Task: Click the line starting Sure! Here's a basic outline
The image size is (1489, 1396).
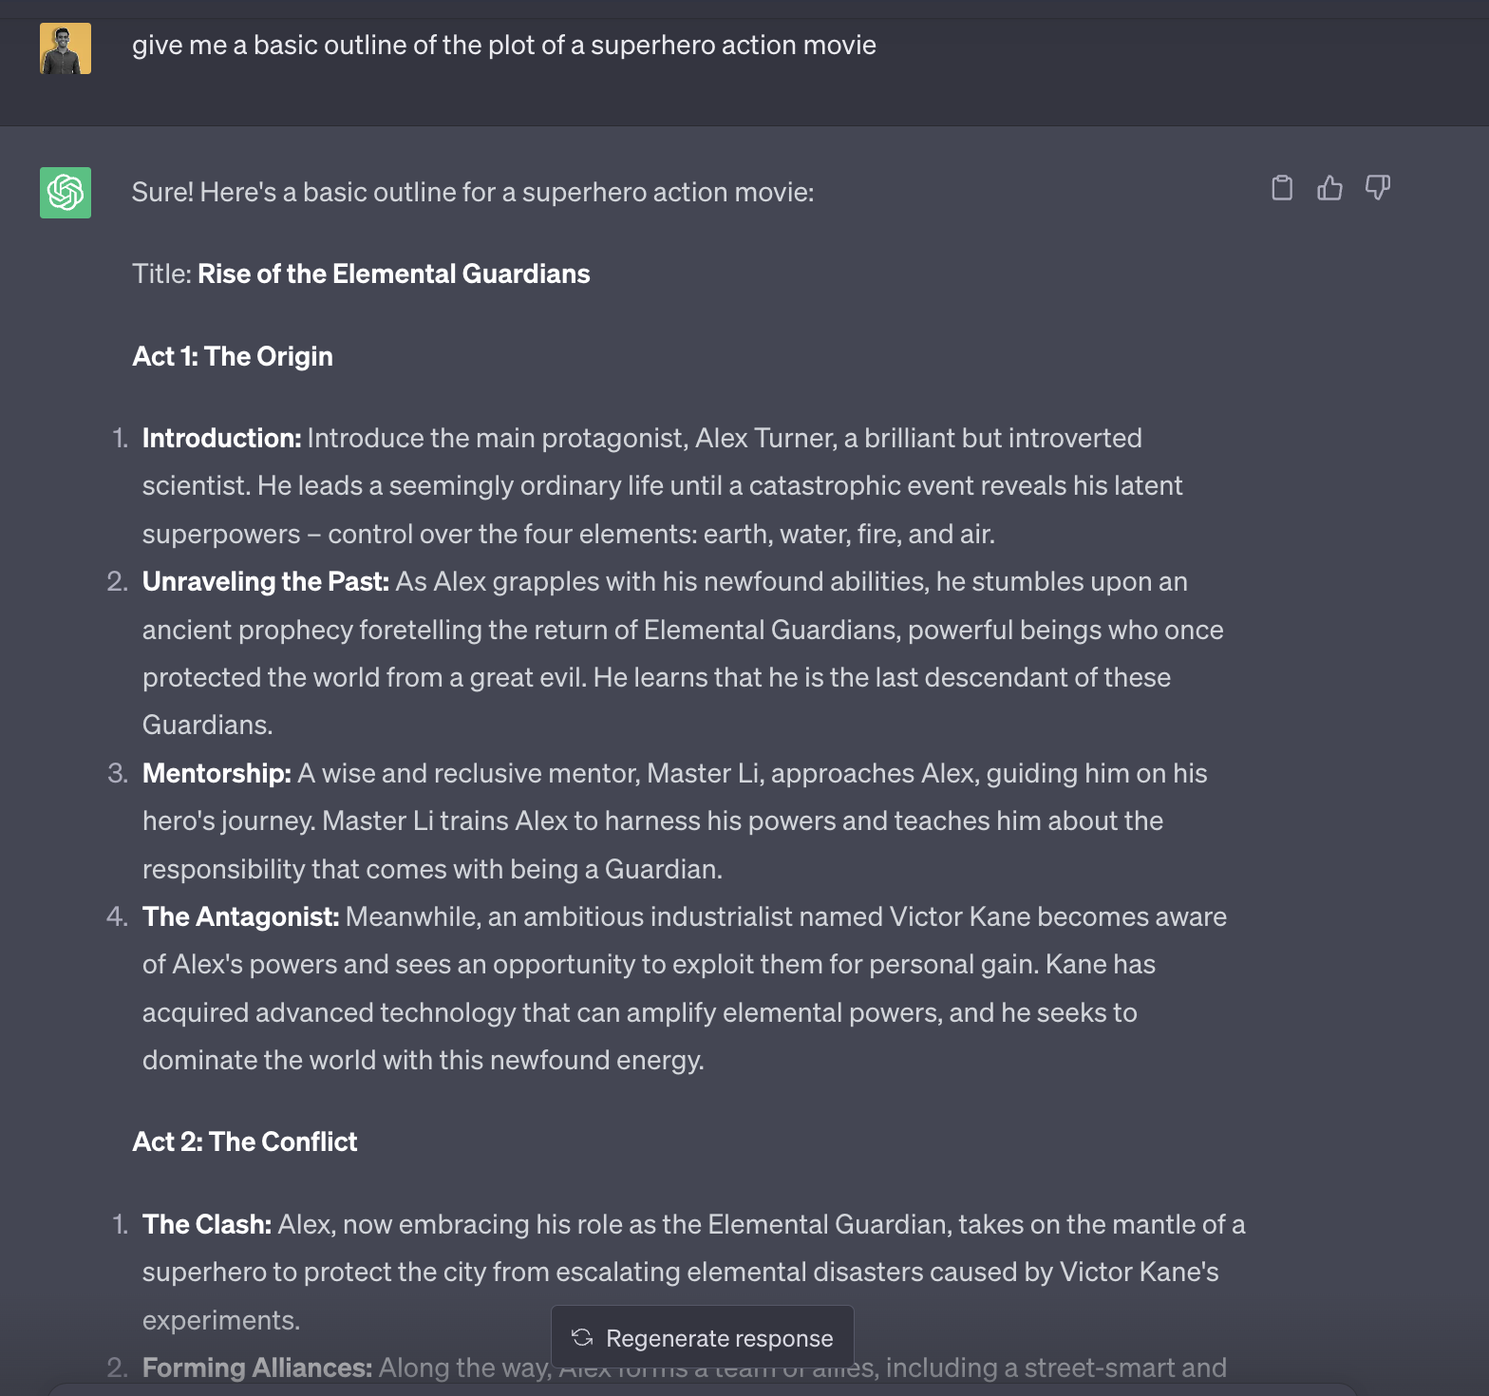Action: pyautogui.click(x=472, y=193)
